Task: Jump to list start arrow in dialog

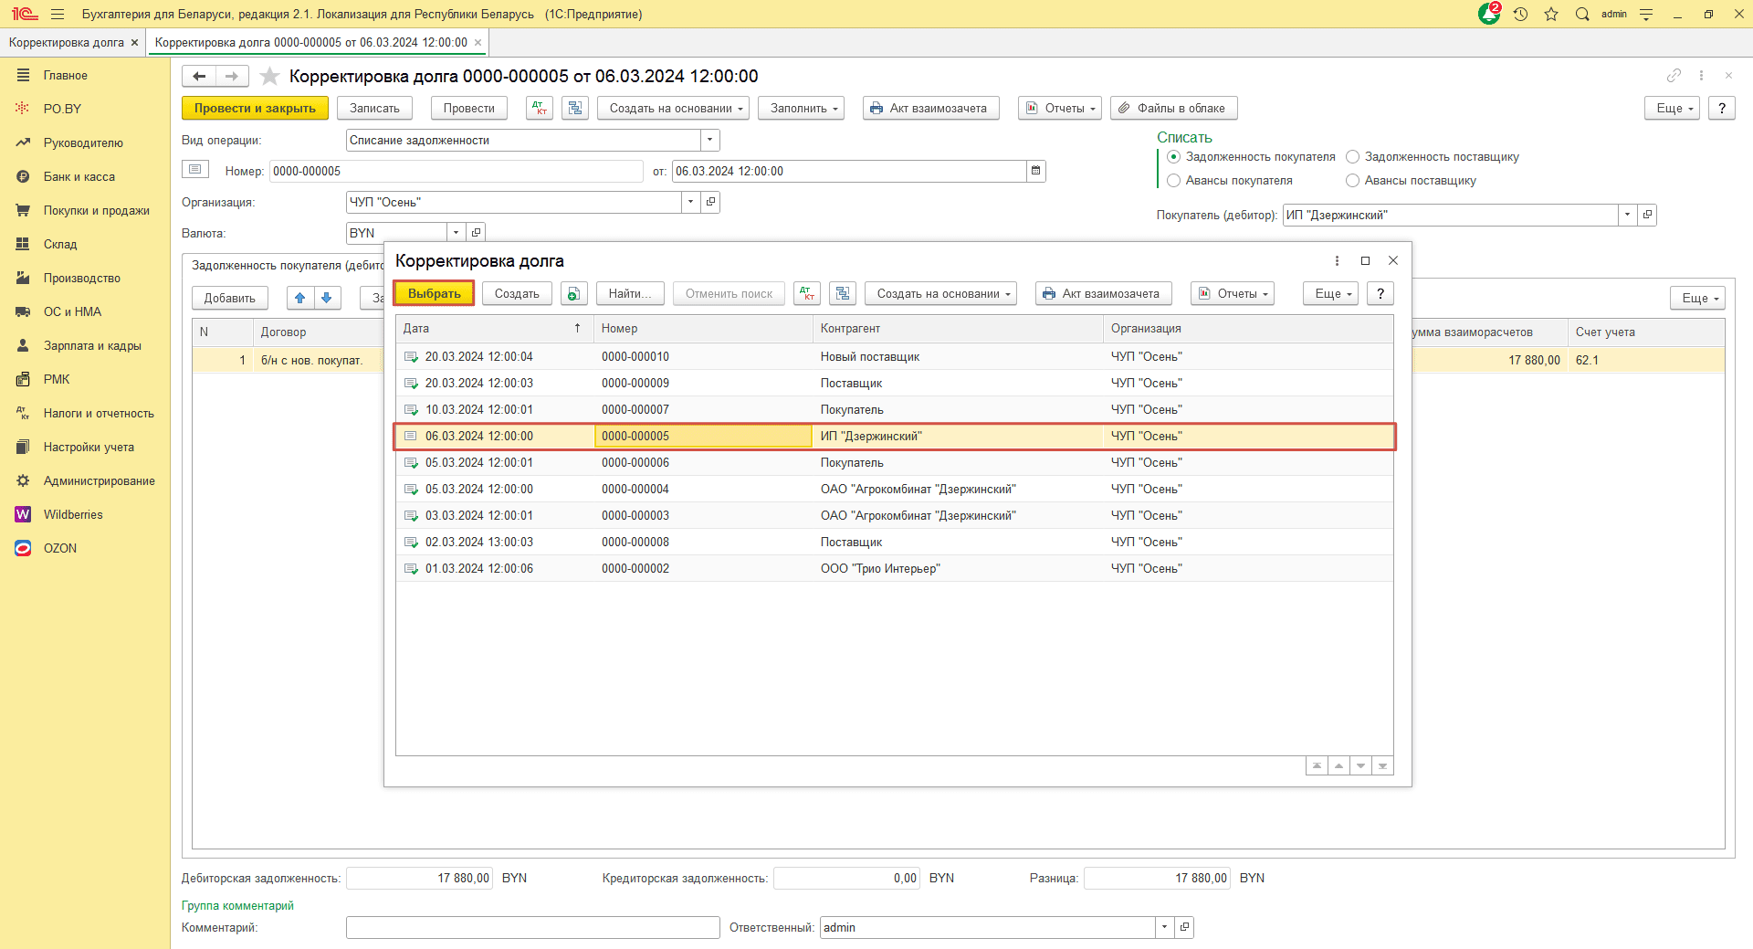Action: pyautogui.click(x=1317, y=765)
